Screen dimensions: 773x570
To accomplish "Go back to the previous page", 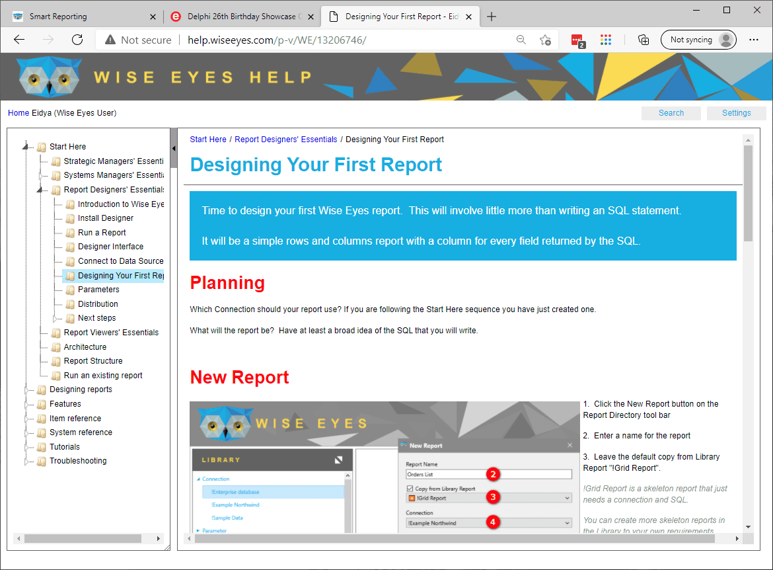I will tap(19, 40).
